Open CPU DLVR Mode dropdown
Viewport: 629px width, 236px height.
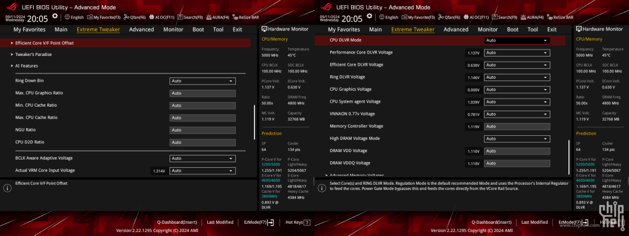point(517,41)
